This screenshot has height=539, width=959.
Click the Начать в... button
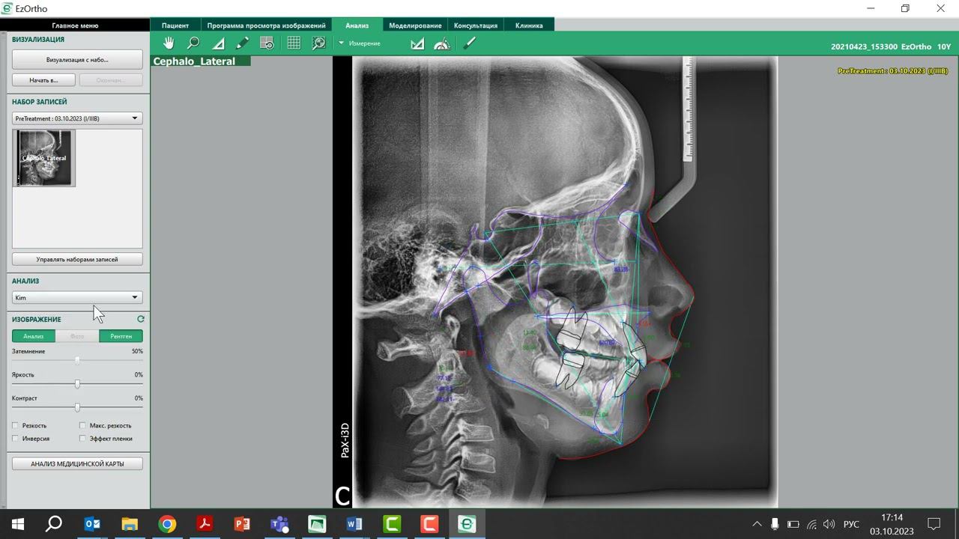pos(43,79)
